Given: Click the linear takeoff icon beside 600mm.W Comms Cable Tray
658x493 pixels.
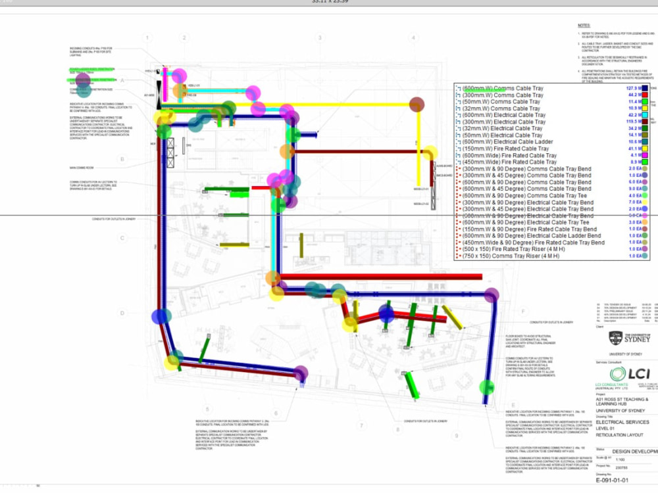Looking at the screenshot, I should [x=459, y=89].
